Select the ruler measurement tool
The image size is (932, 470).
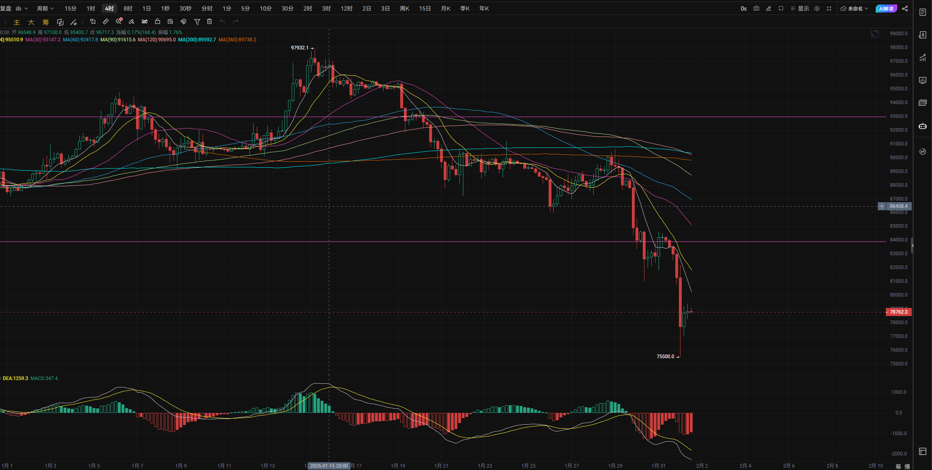(x=106, y=22)
